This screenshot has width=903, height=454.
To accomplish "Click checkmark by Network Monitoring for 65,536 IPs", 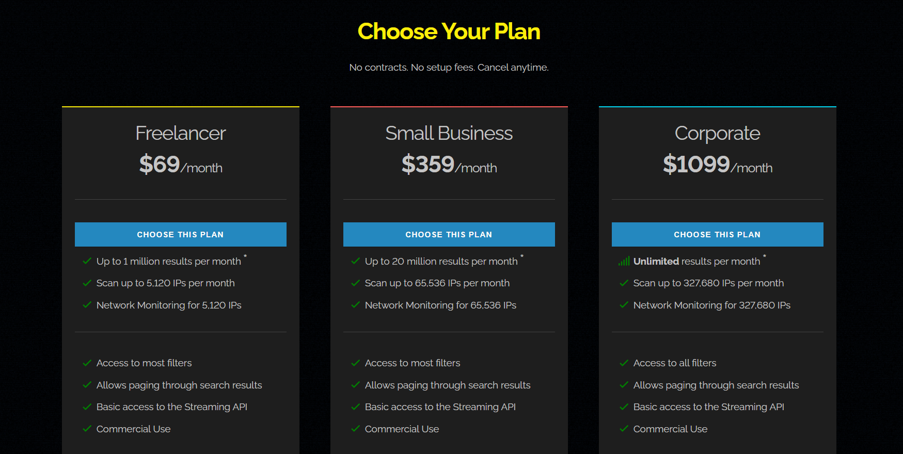I will pyautogui.click(x=356, y=305).
